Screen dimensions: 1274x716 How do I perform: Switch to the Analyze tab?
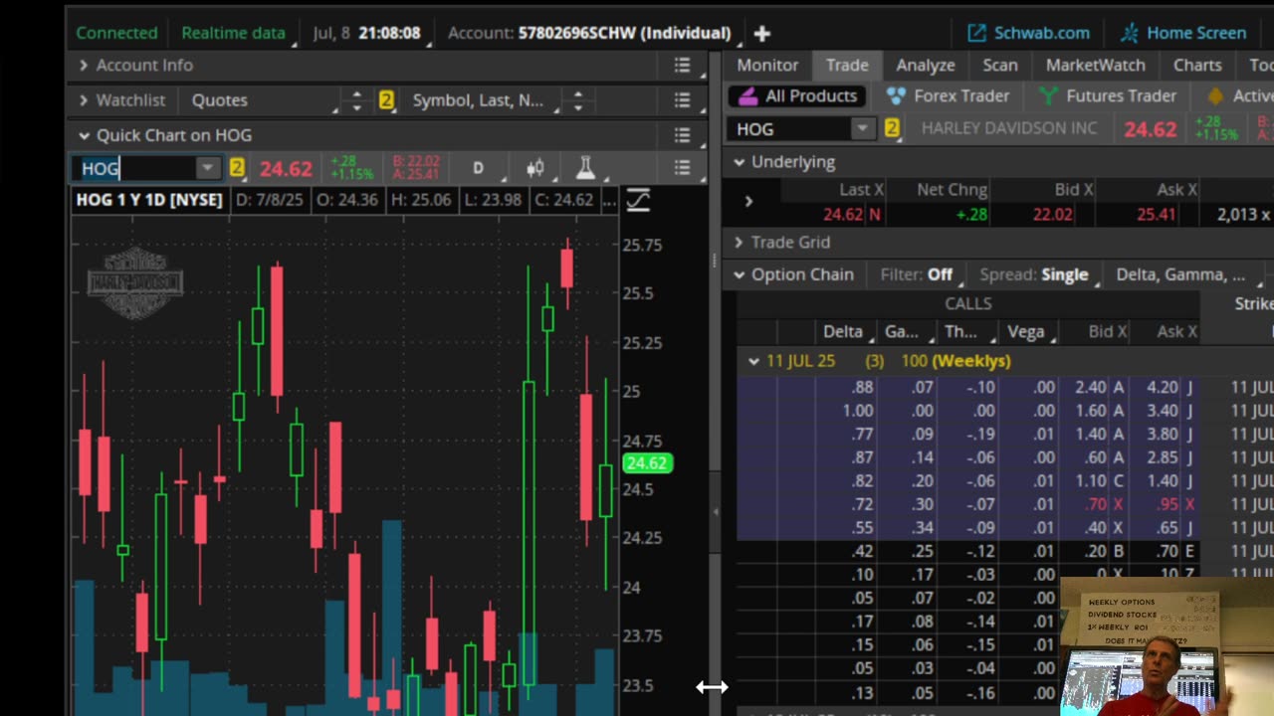coord(926,65)
